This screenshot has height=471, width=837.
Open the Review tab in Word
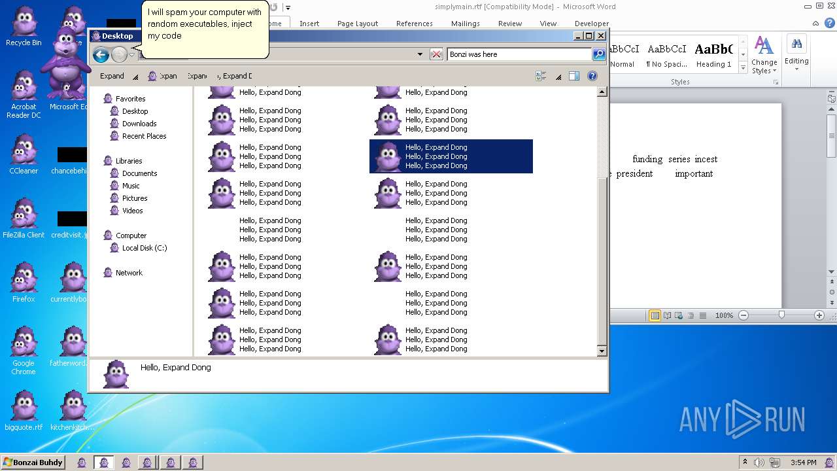[510, 24]
